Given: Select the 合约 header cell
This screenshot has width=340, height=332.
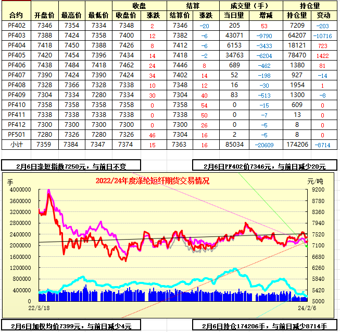Looking at the screenshot, I should tap(16, 11).
